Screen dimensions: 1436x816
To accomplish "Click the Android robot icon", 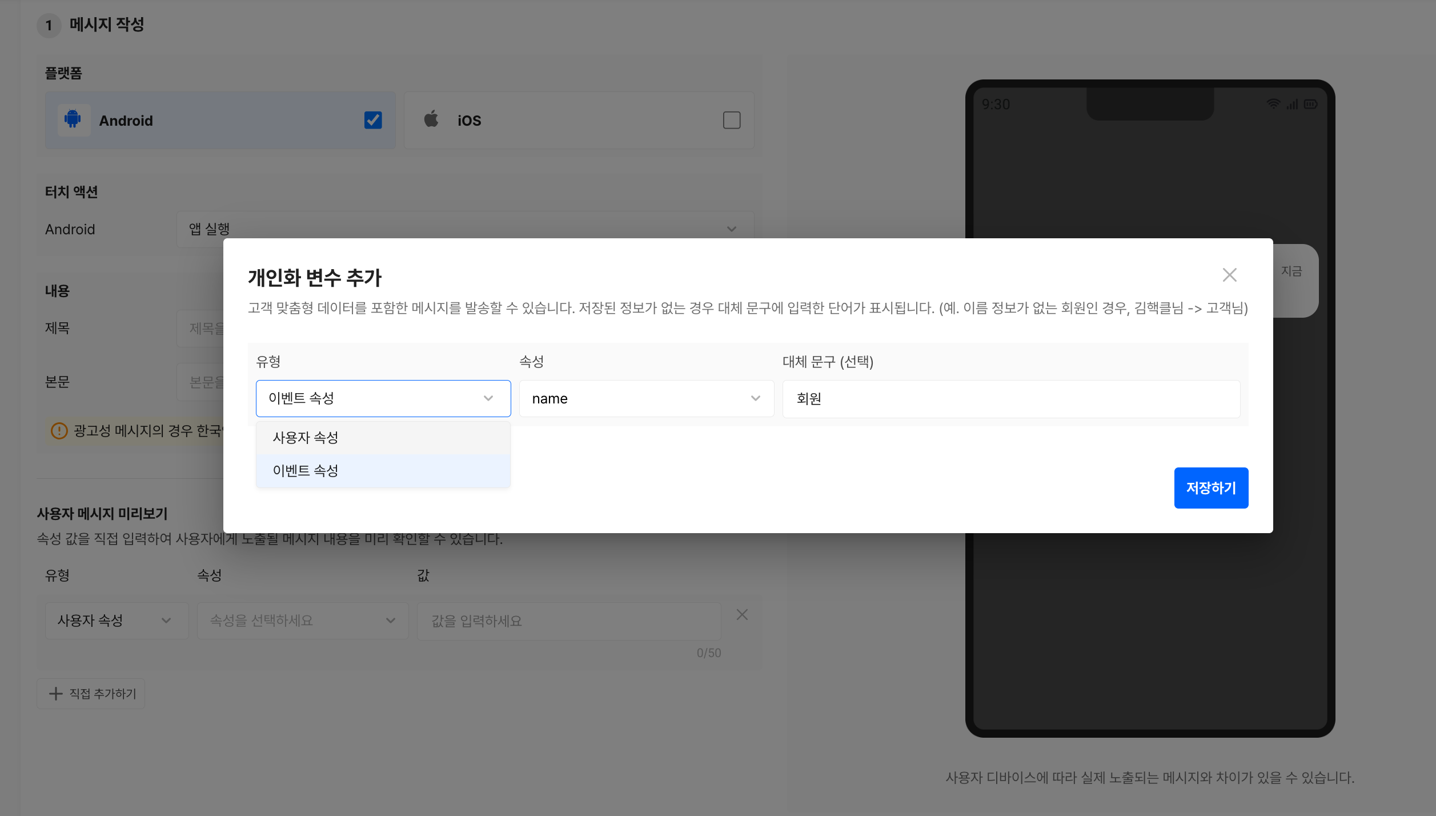I will click(73, 119).
